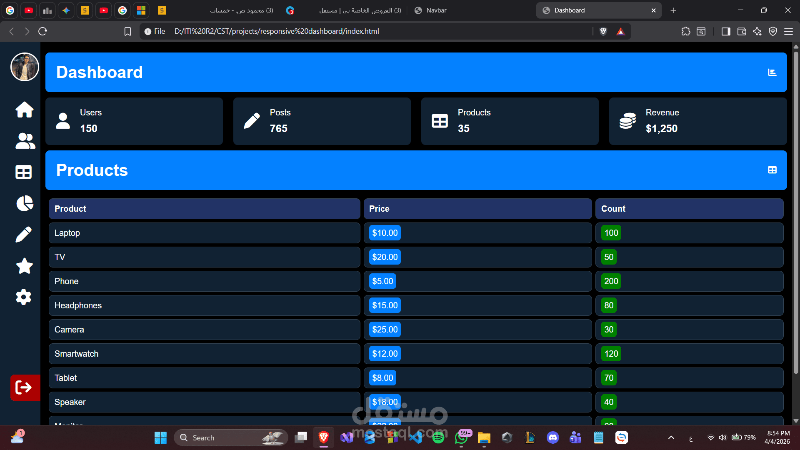
Task: Expand the system tray hidden icons chevron
Action: tap(671, 437)
